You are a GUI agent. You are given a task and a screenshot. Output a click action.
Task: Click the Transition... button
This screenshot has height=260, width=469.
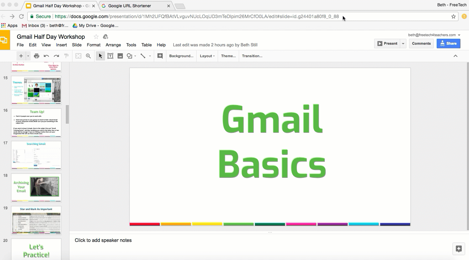tap(252, 56)
